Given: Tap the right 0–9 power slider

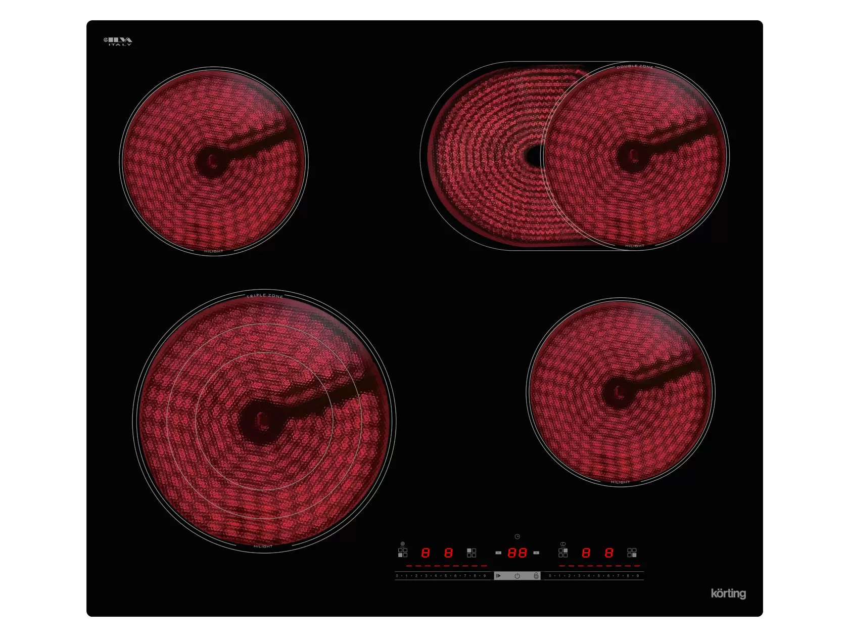Looking at the screenshot, I should point(595,576).
